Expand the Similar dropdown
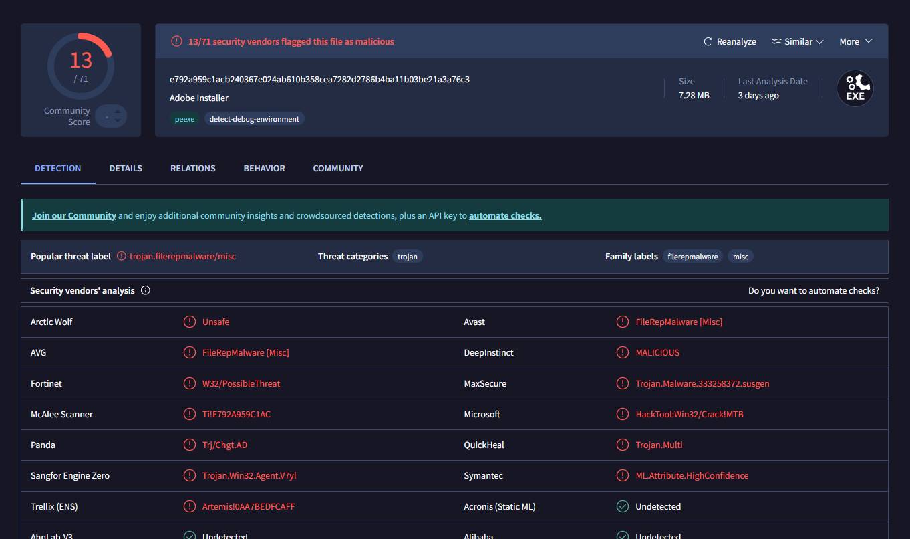The height and width of the screenshot is (539, 910). (x=798, y=41)
